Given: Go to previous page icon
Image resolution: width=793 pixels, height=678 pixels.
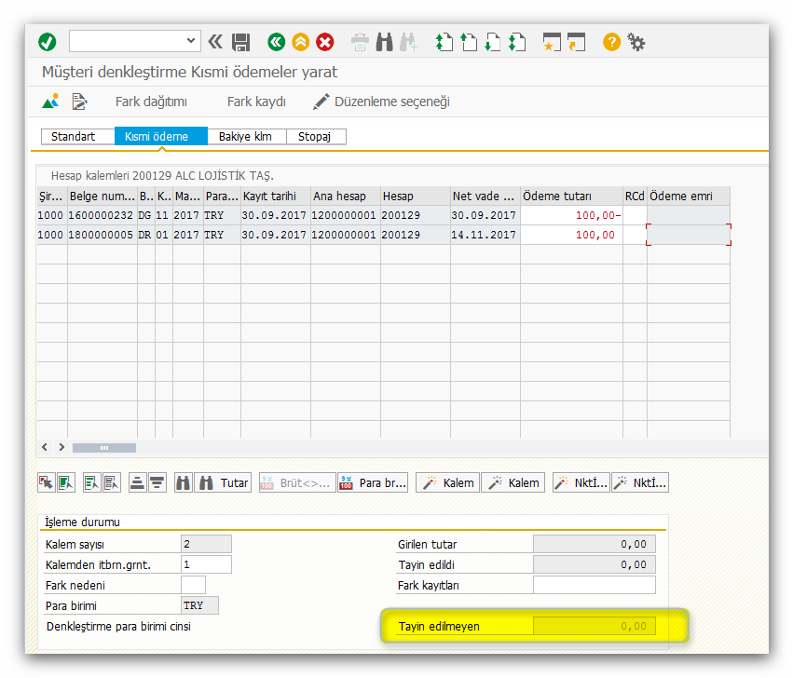Looking at the screenshot, I should pyautogui.click(x=469, y=42).
